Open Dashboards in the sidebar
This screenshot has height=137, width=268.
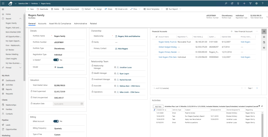pos(10,80)
